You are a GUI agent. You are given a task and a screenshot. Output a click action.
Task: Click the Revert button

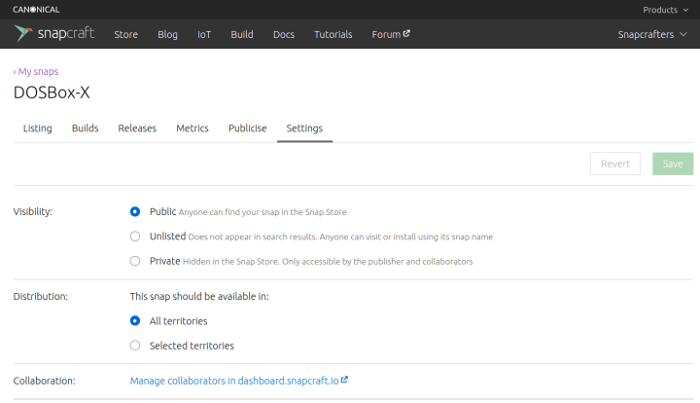[x=615, y=164]
